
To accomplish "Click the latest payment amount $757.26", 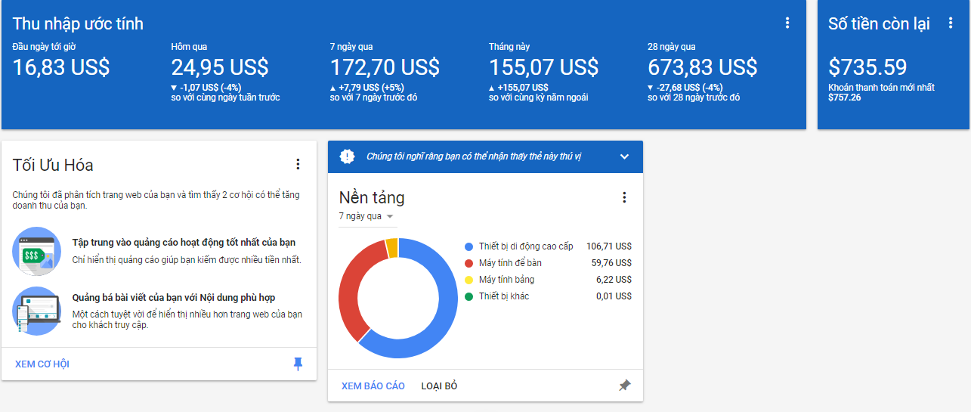I will (x=844, y=98).
